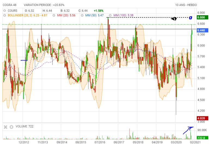Click the VOLUME 722 label
The height and width of the screenshot is (144, 214).
coord(25,126)
